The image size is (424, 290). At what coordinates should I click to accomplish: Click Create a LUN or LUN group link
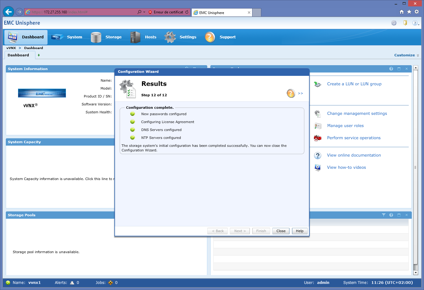354,84
